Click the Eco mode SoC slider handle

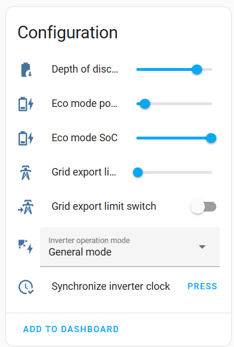(x=211, y=138)
